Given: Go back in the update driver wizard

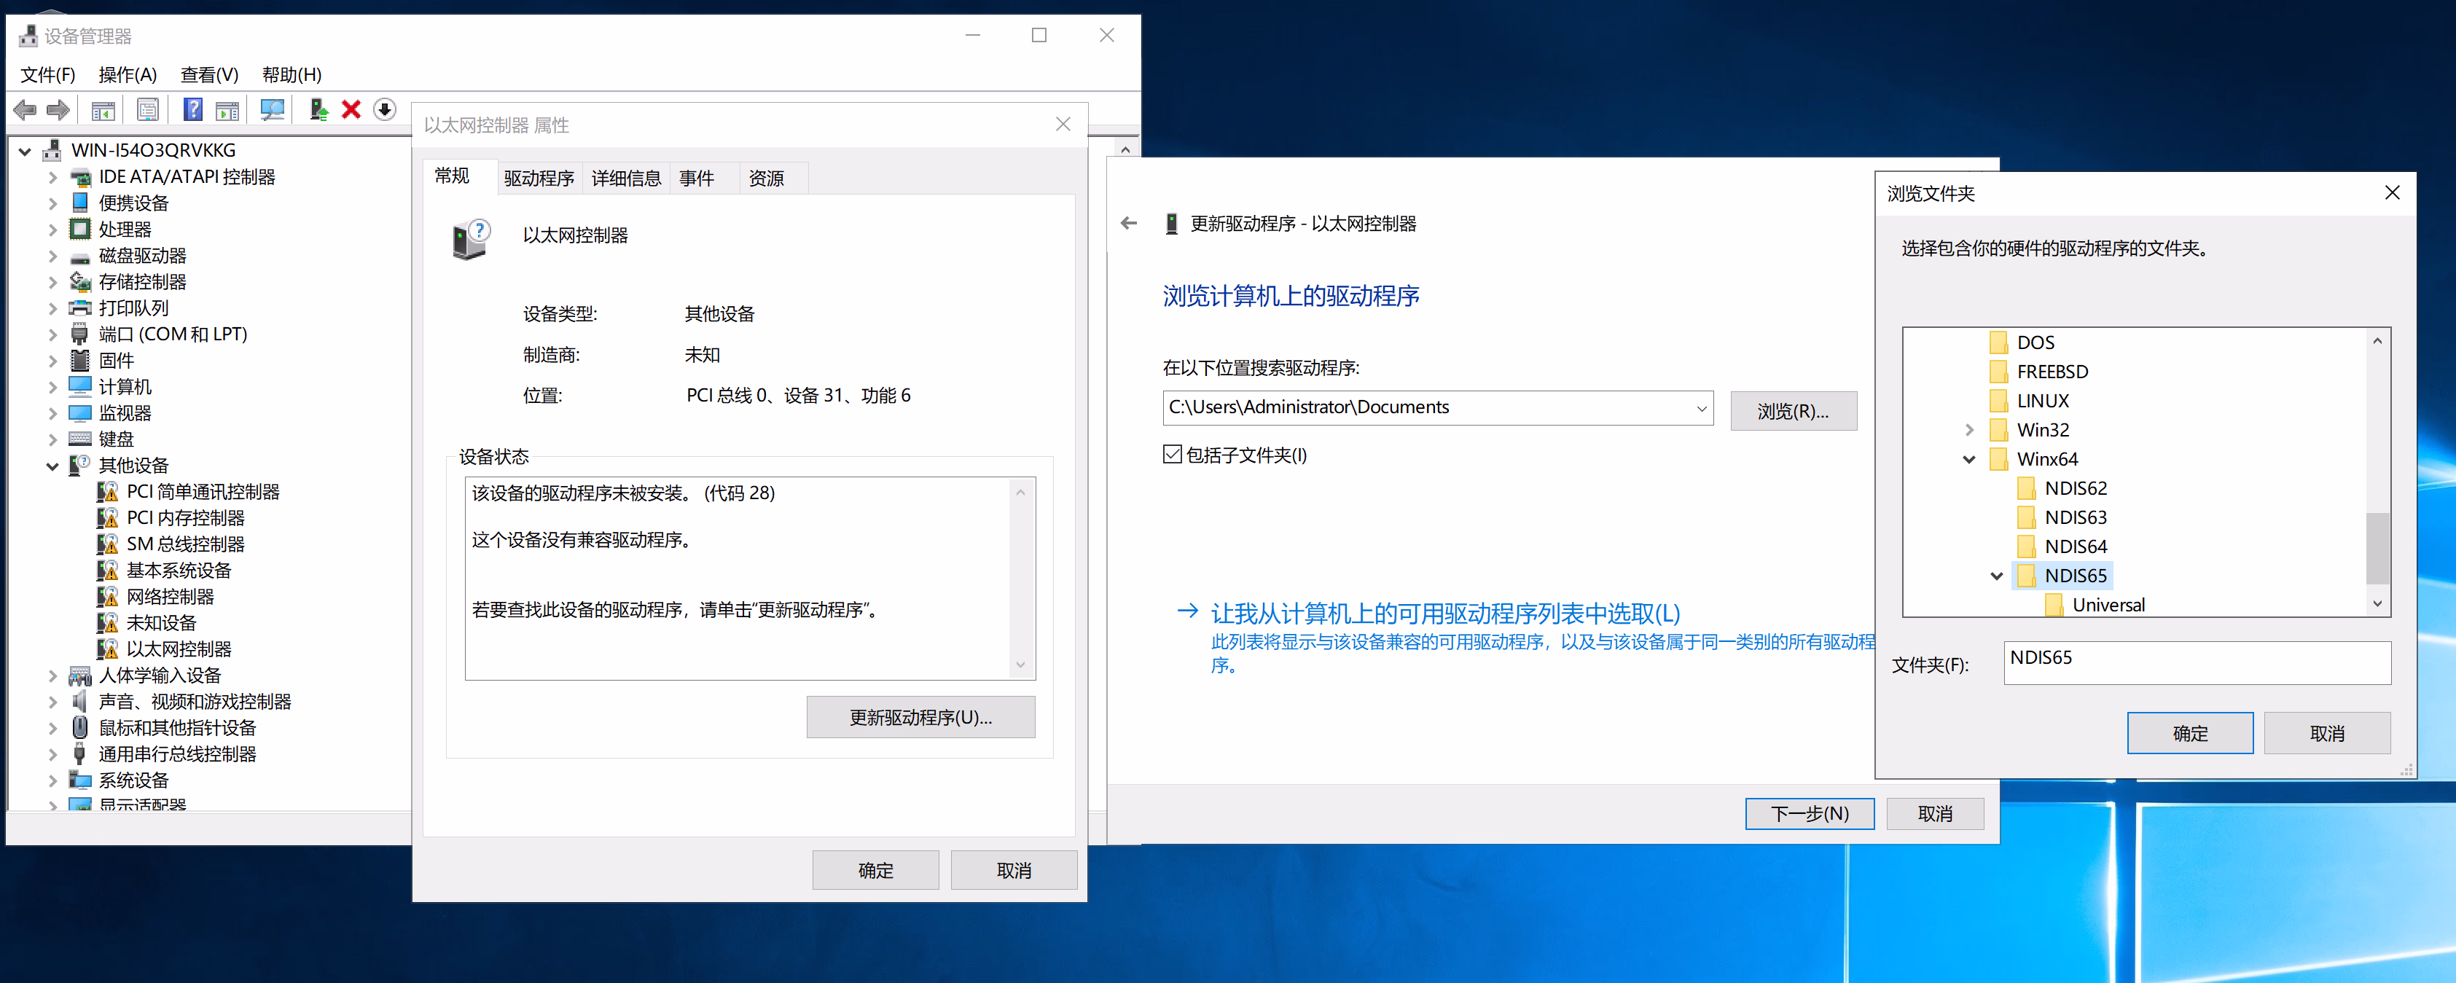Looking at the screenshot, I should 1129,223.
